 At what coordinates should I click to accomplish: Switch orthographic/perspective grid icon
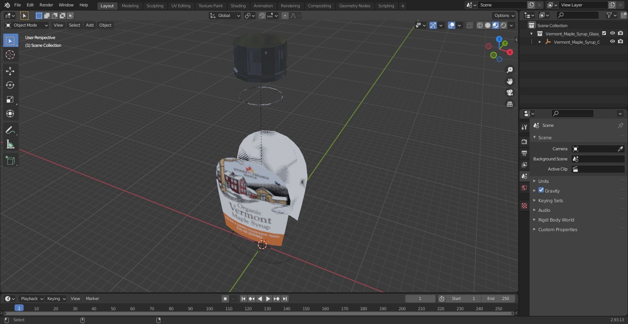coord(509,104)
